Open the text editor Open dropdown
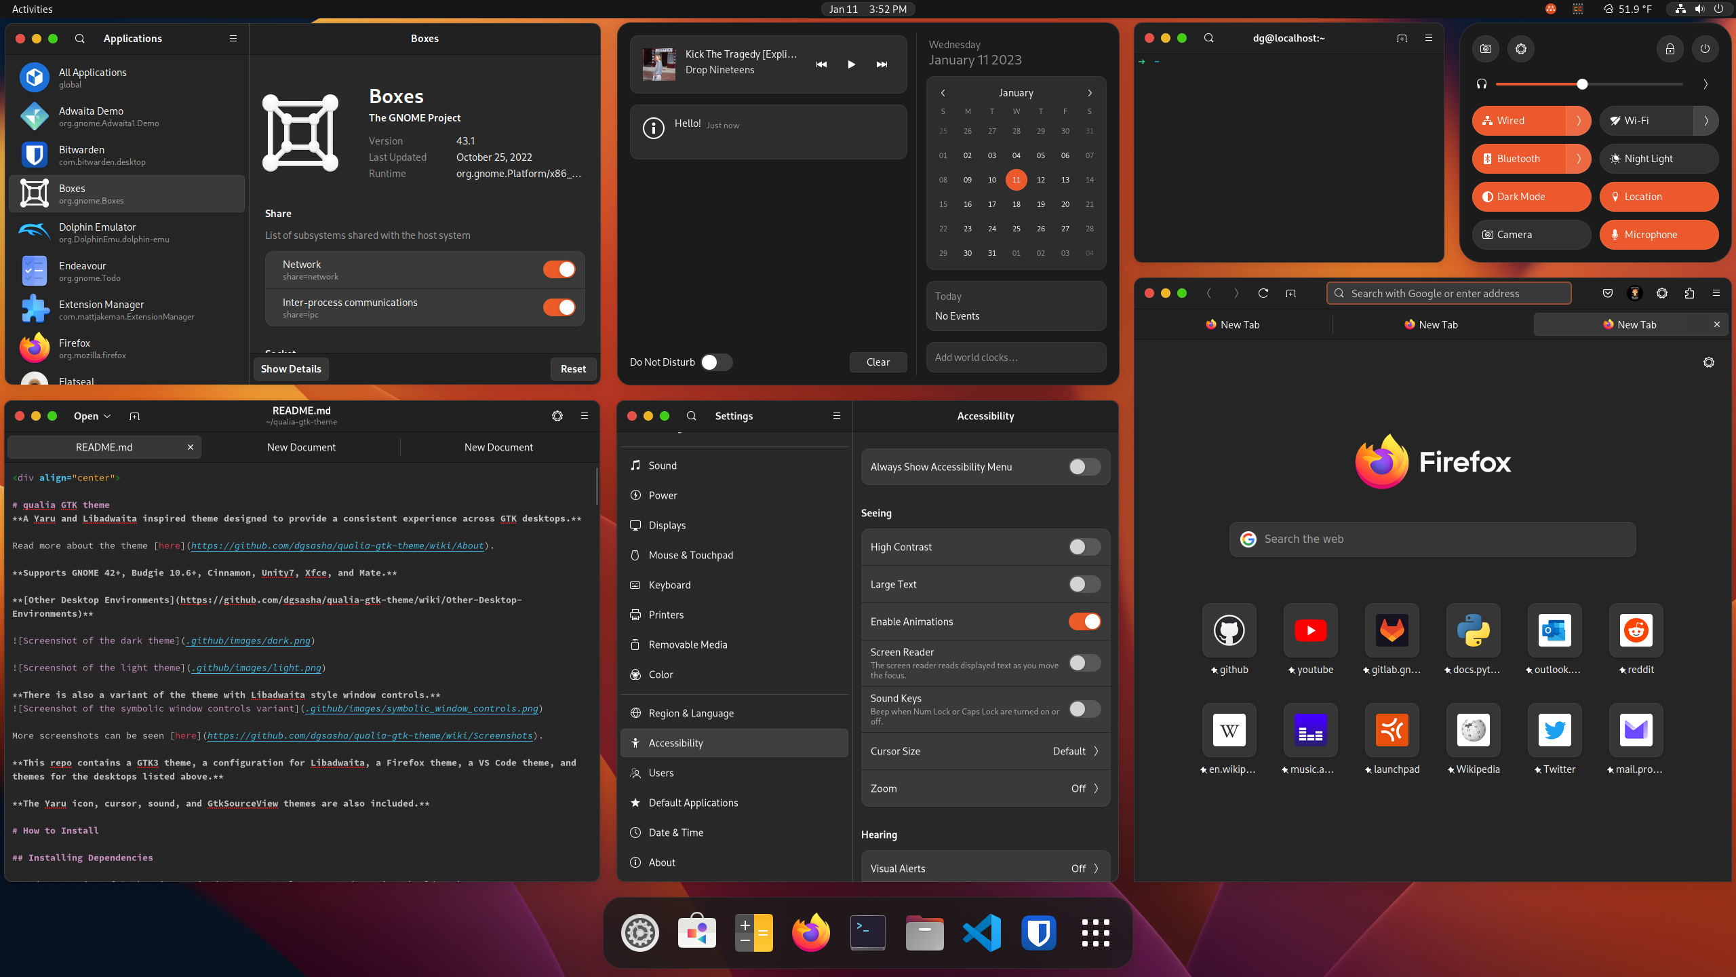1736x977 pixels. click(x=92, y=416)
